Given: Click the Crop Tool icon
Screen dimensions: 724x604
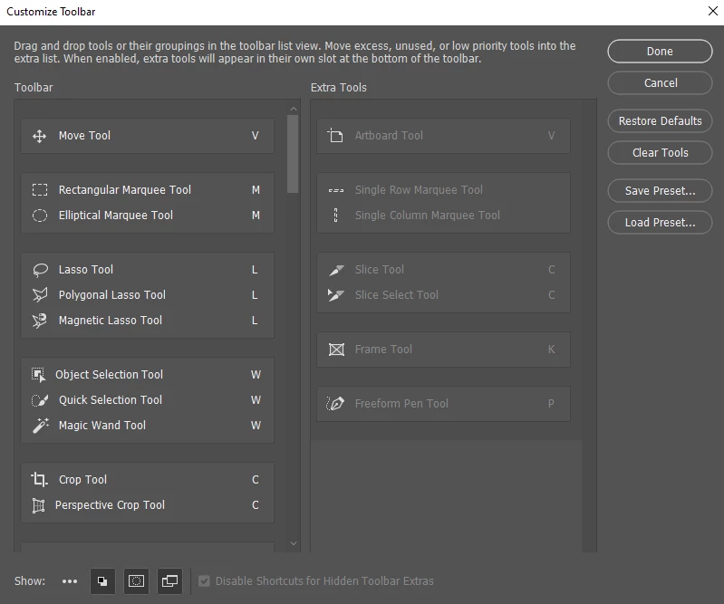Looking at the screenshot, I should coord(39,480).
